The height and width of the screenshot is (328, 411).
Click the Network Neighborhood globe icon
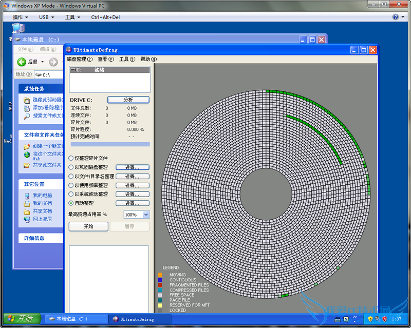point(27,219)
